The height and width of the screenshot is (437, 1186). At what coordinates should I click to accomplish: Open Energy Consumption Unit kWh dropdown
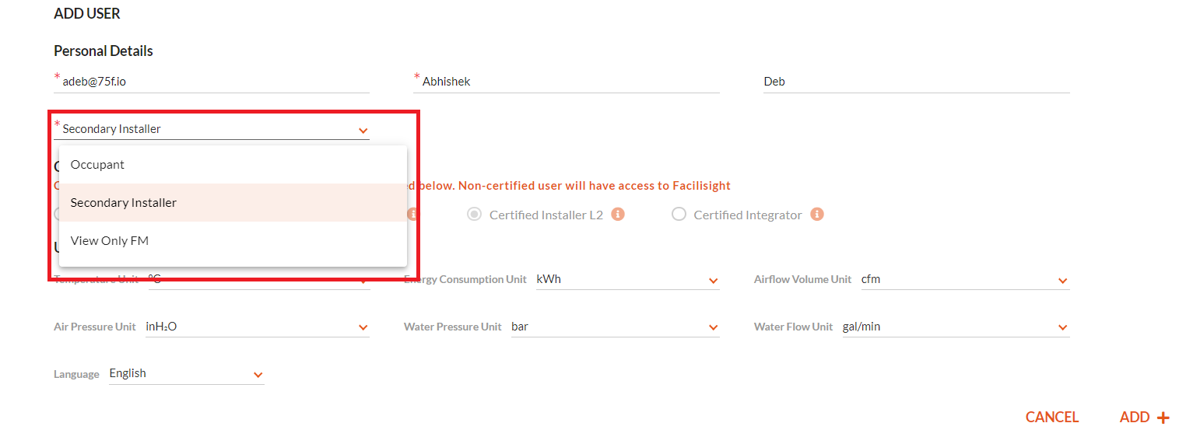[x=627, y=280]
